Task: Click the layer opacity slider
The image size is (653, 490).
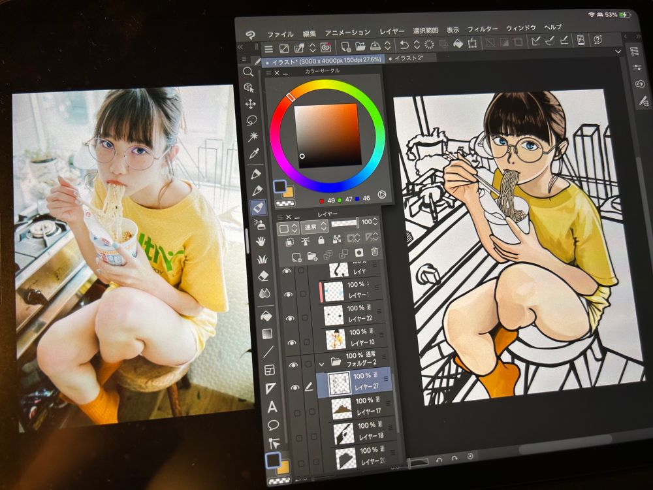Action: click(x=344, y=223)
